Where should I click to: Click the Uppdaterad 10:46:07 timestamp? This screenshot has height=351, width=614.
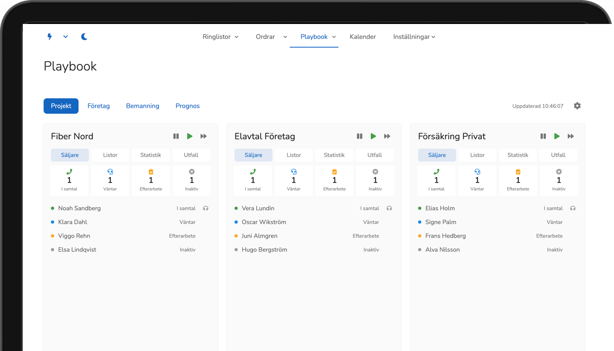coord(538,106)
